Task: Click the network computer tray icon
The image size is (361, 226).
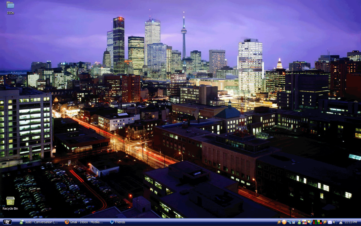Action: pos(294,222)
